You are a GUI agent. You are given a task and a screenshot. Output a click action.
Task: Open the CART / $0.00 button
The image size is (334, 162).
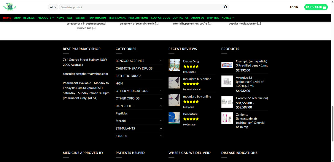point(316,7)
